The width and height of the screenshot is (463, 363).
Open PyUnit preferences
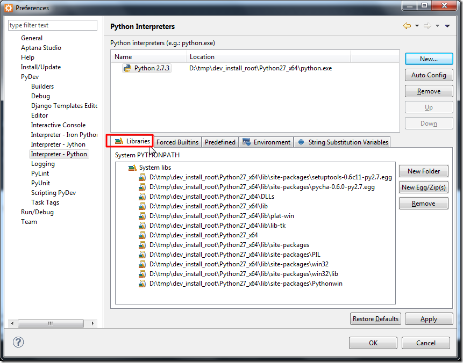click(40, 183)
